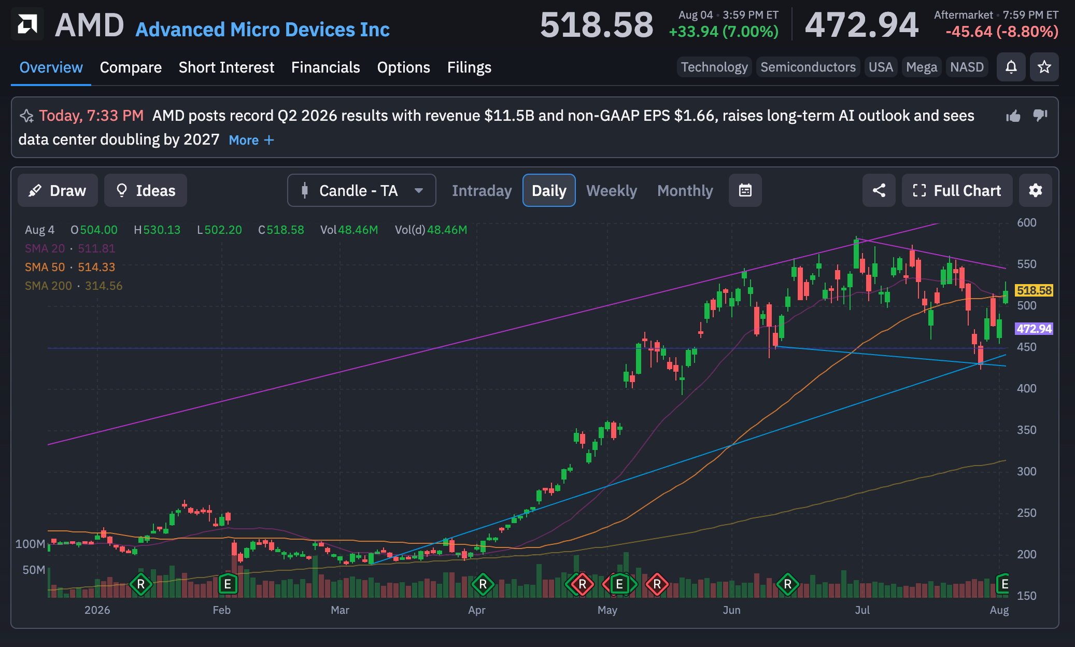Viewport: 1075px width, 647px height.
Task: Click the Full Chart button
Action: [x=957, y=190]
